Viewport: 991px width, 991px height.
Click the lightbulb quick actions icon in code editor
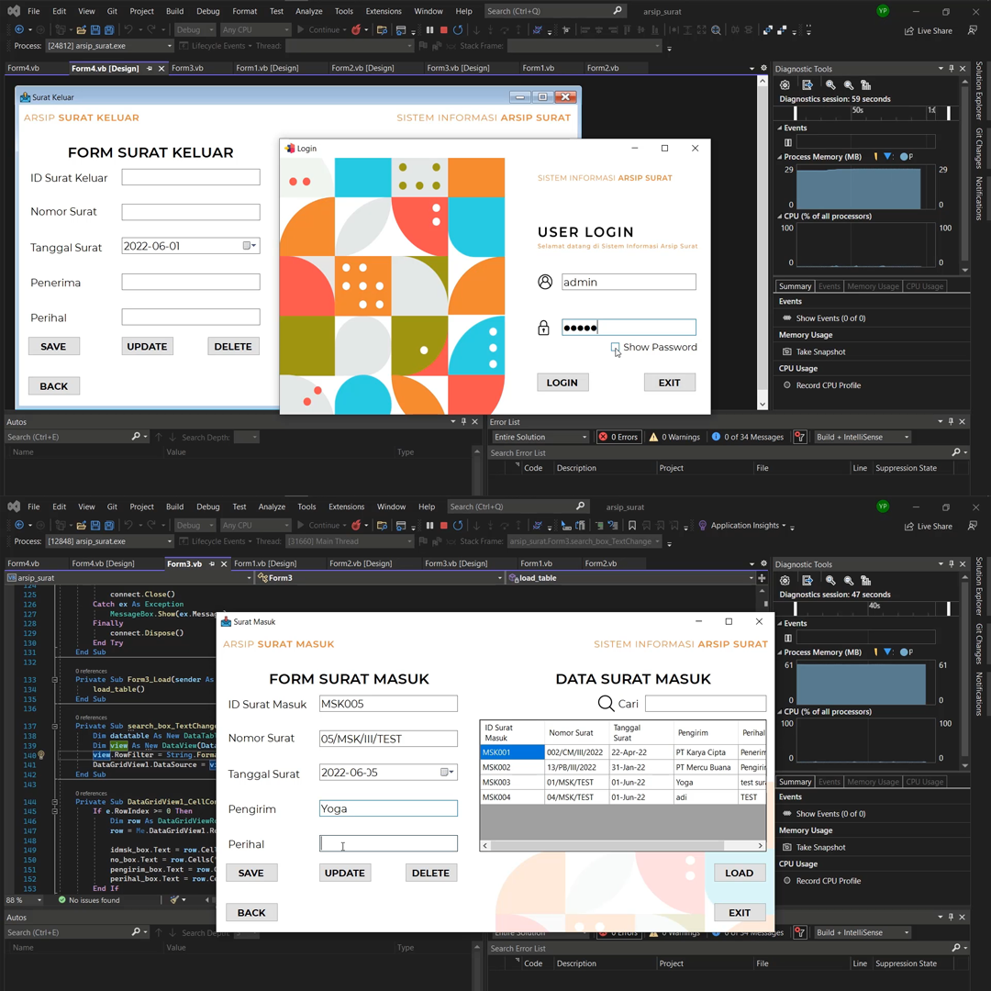[x=40, y=755]
